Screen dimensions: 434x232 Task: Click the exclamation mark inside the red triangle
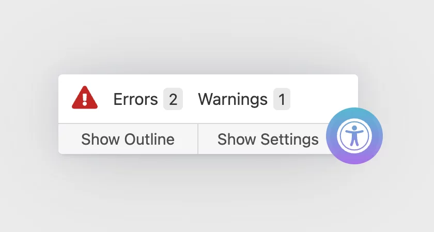(x=85, y=99)
